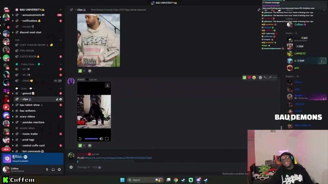
Task: React with laughing emoji in hover toolbar
Action: [x=254, y=77]
